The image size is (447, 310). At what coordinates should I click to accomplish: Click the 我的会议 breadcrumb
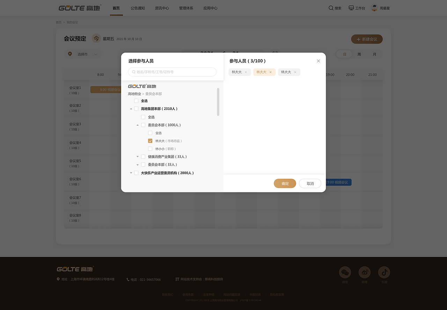click(72, 22)
